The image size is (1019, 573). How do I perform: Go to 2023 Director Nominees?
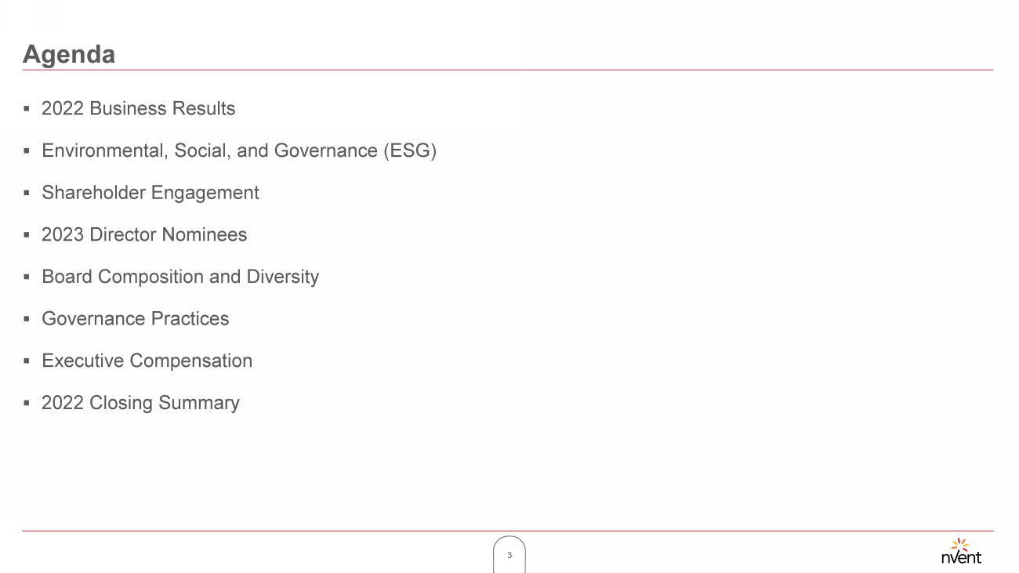(143, 235)
